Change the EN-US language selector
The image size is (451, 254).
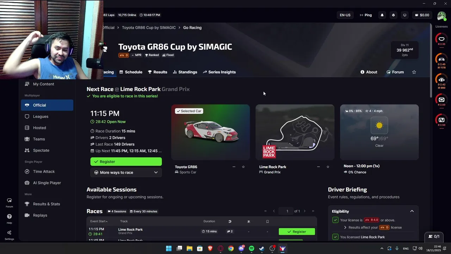(345, 15)
